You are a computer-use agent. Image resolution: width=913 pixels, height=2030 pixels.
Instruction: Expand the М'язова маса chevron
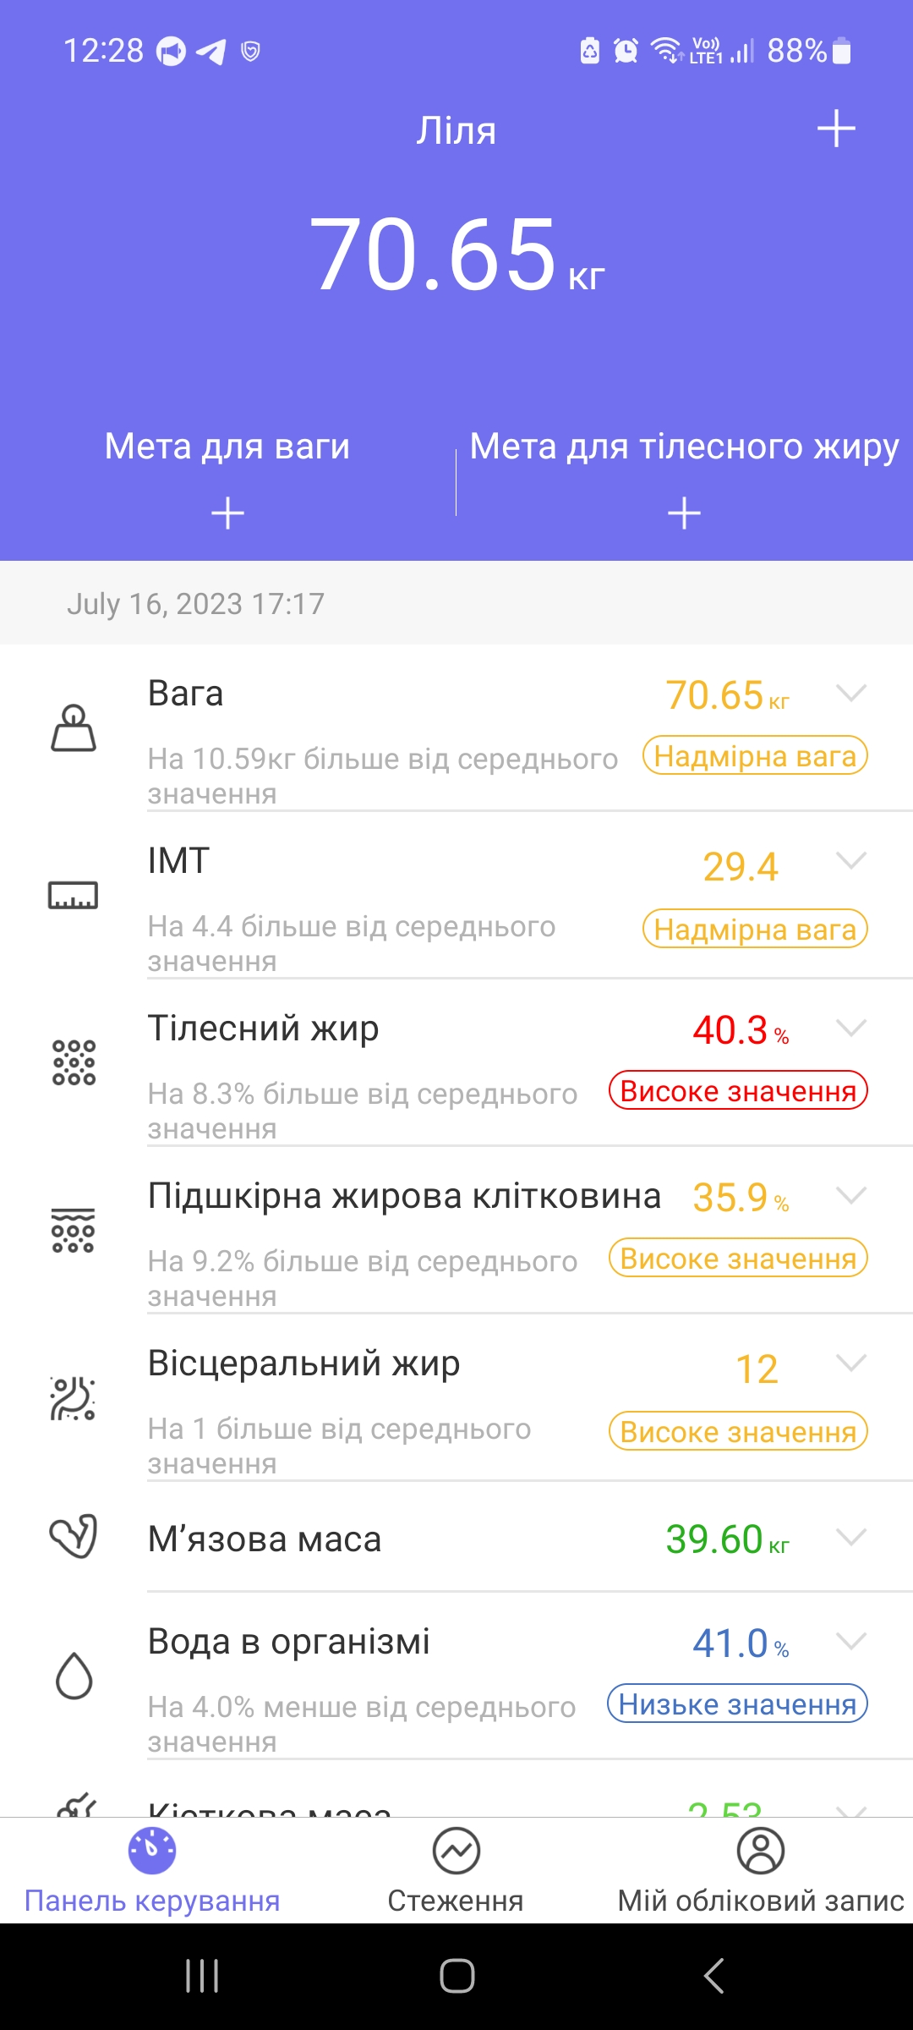pos(850,1537)
